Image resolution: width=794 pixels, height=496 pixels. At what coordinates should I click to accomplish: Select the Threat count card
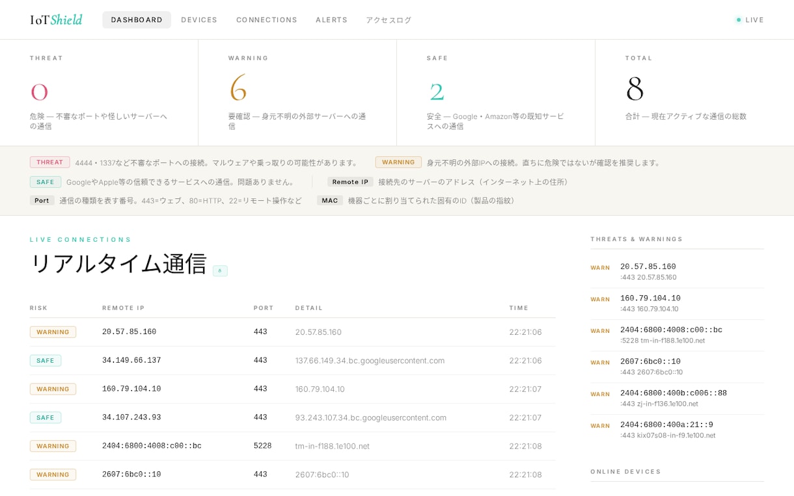pos(99,92)
